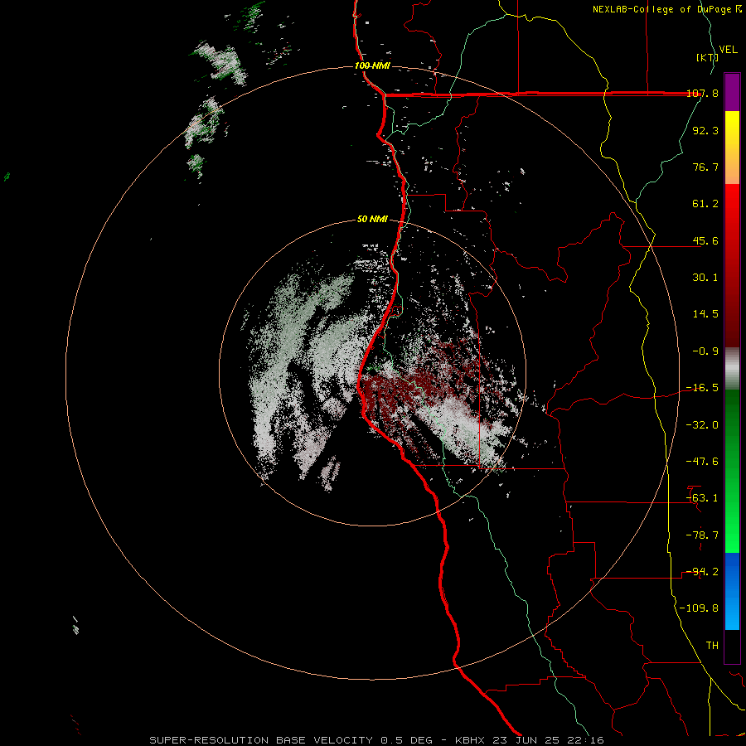Click the "50 NMI" range ring label
Image resolution: width=746 pixels, height=746 pixels.
point(372,220)
